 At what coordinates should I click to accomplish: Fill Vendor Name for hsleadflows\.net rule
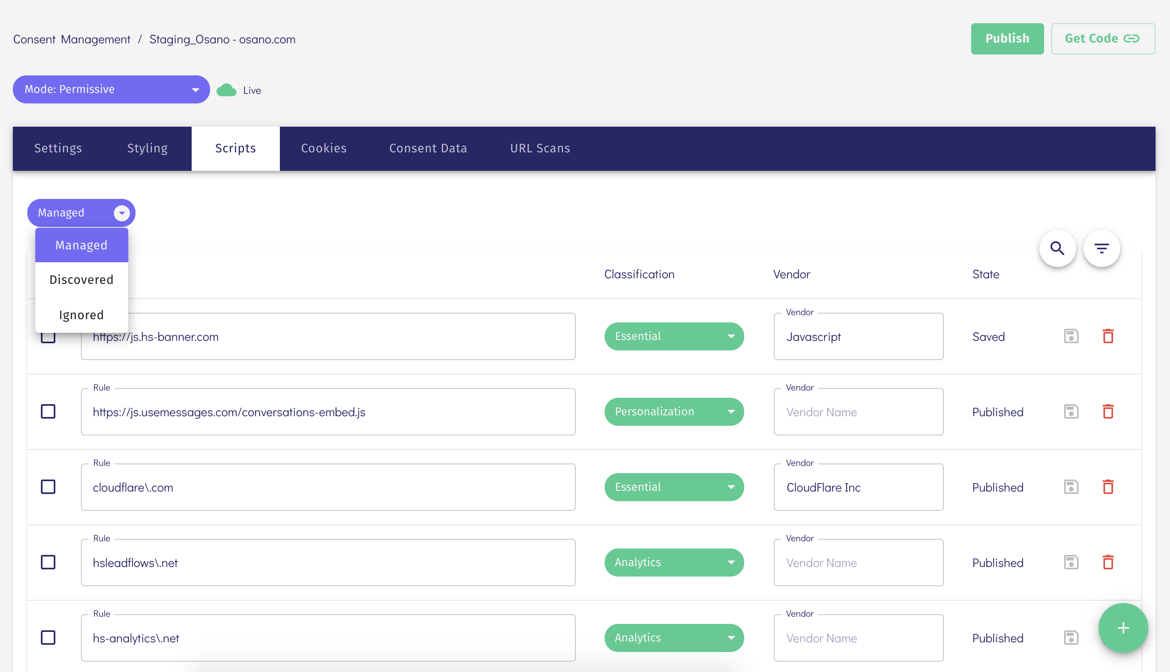point(858,562)
